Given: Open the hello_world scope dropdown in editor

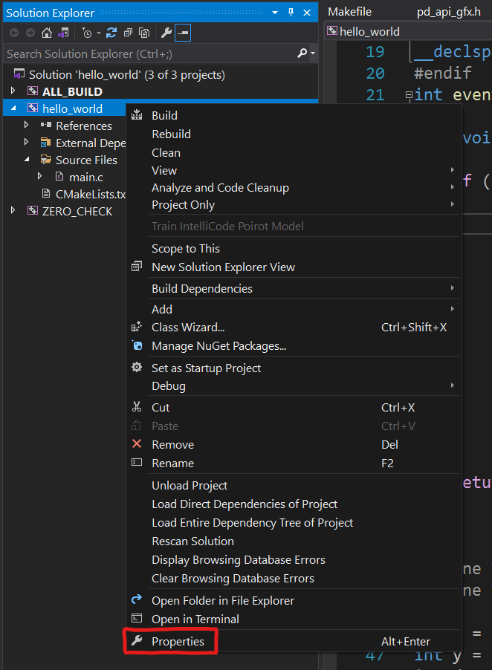Looking at the screenshot, I should click(410, 32).
